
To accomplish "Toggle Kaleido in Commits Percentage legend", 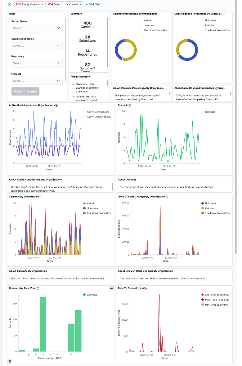I will click(148, 20).
